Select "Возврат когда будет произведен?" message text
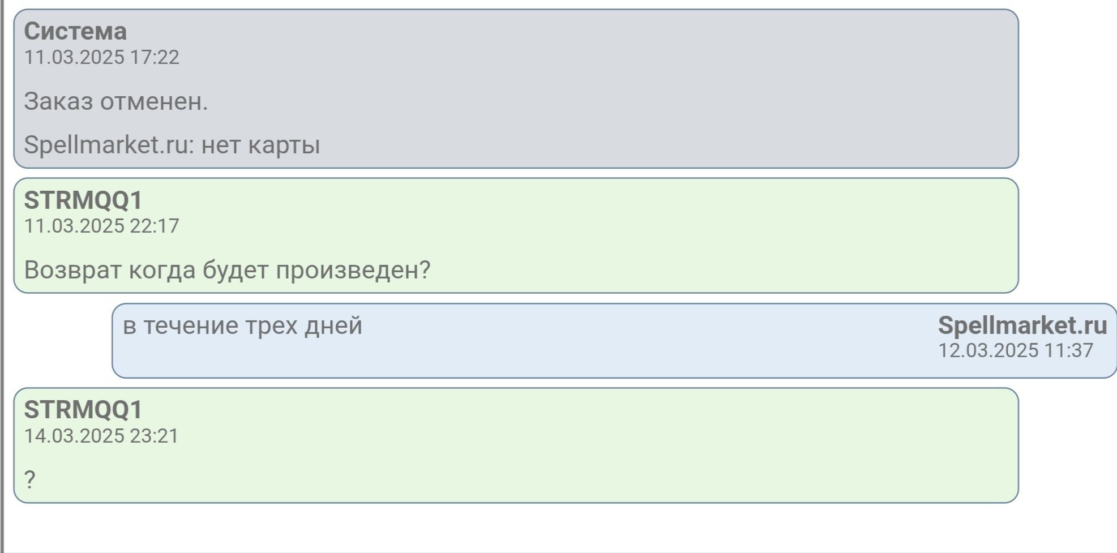This screenshot has height=553, width=1117. tap(227, 270)
